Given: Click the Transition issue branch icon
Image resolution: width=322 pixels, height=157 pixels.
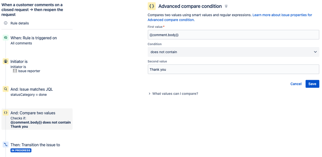Looking at the screenshot, I should (5, 145).
